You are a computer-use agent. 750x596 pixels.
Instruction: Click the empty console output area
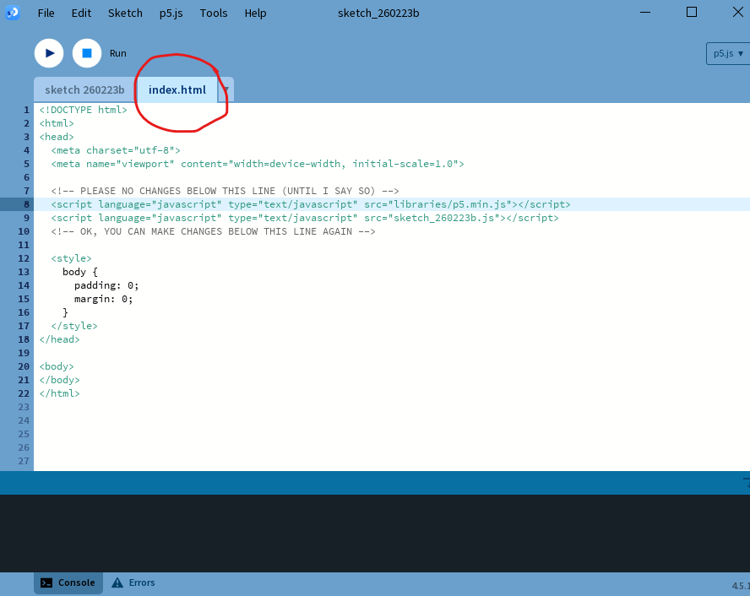coord(375,532)
